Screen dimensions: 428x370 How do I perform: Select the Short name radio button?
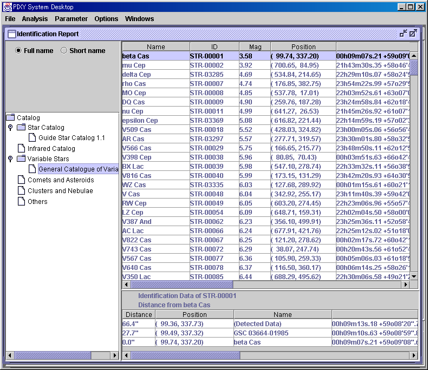64,51
